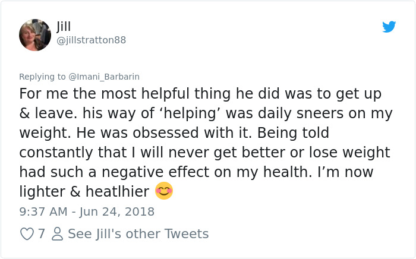The height and width of the screenshot is (259, 416).
Task: See Jill's other Tweets
Action: 138,234
